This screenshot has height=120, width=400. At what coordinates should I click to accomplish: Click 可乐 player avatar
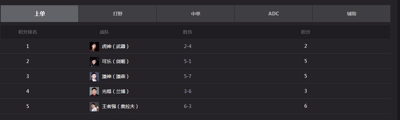(94, 62)
